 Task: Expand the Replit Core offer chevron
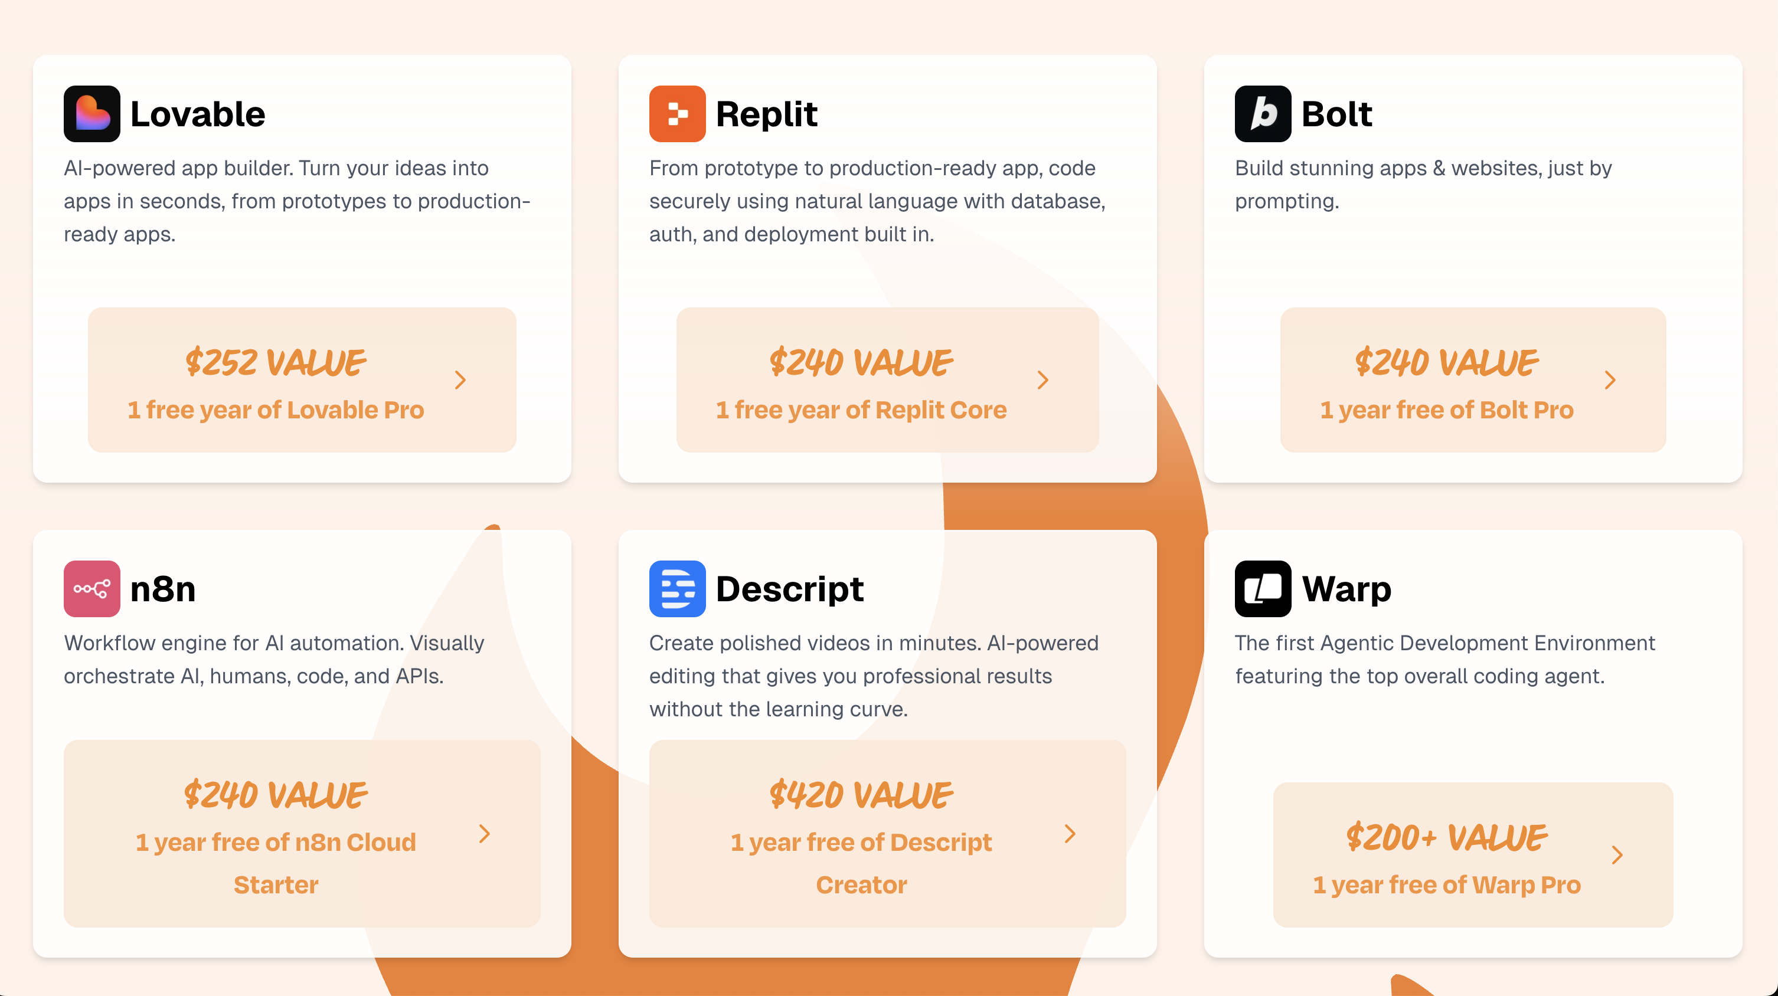click(x=1043, y=380)
